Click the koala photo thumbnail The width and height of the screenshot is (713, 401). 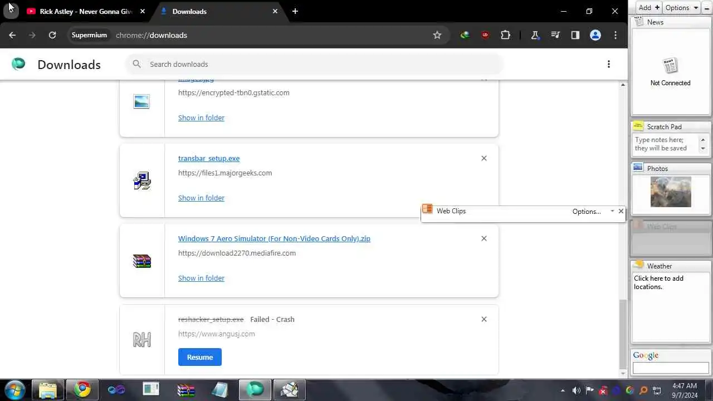(671, 192)
